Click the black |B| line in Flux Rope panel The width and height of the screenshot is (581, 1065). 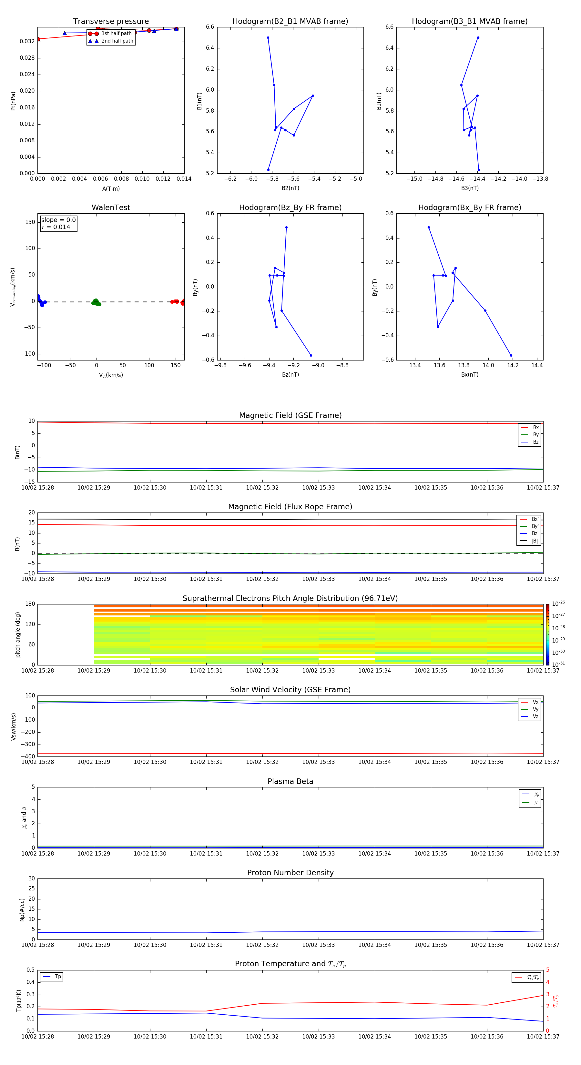290,520
